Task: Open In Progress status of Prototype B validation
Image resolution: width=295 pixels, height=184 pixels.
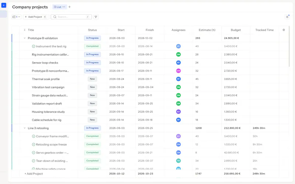Action: pyautogui.click(x=93, y=38)
